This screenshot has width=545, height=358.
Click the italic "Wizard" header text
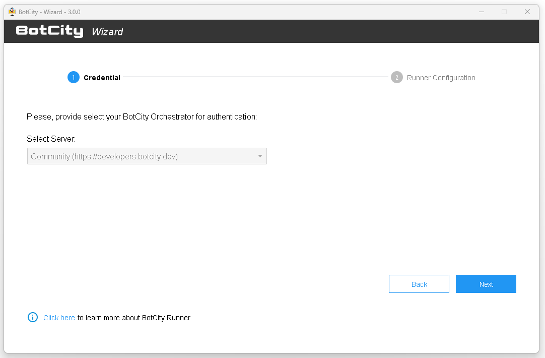pyautogui.click(x=107, y=32)
